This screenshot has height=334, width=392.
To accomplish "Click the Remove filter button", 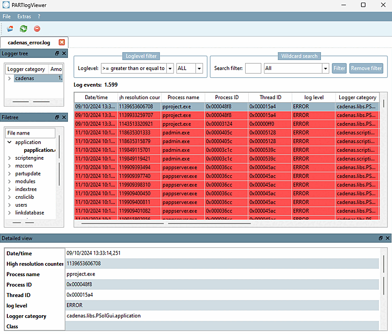I will coord(366,68).
